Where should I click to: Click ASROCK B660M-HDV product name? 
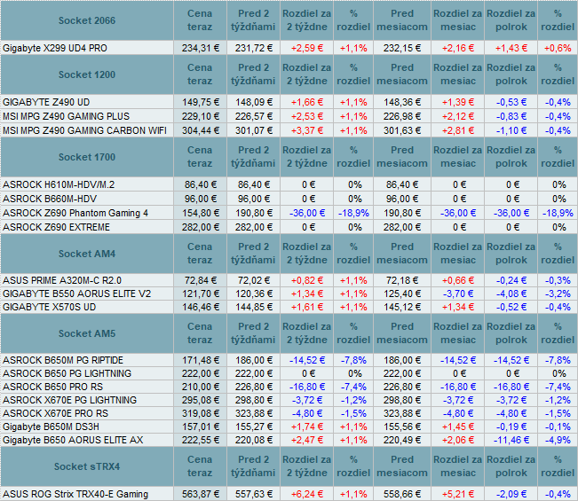50,200
